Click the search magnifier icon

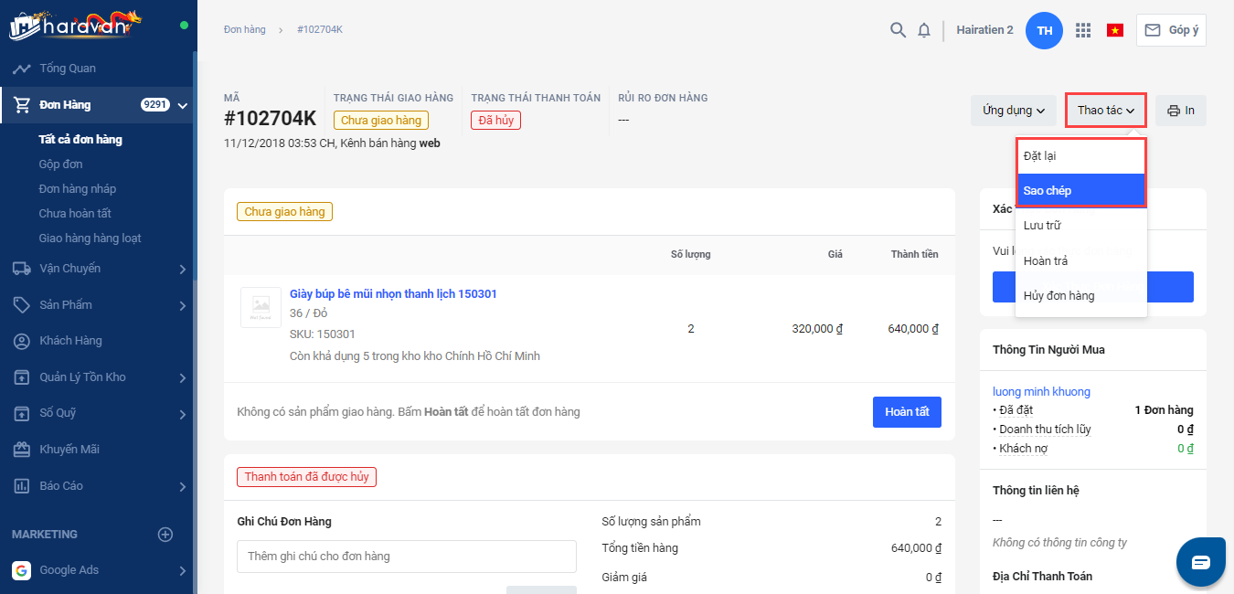coord(898,30)
